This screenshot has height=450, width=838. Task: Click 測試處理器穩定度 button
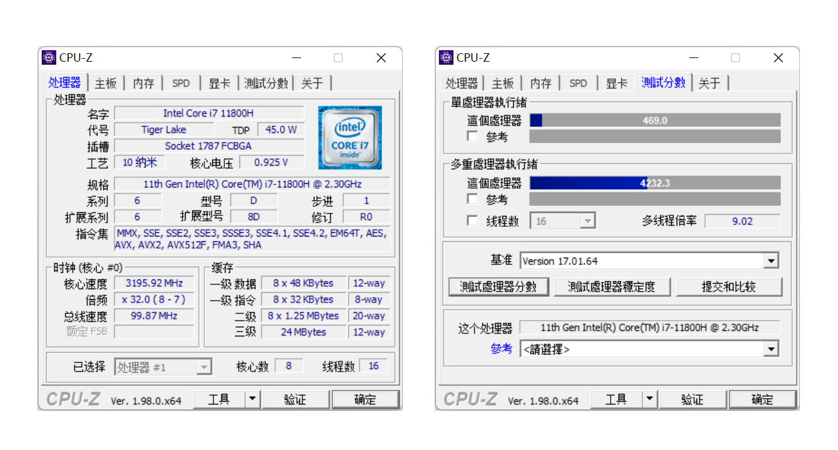point(612,287)
